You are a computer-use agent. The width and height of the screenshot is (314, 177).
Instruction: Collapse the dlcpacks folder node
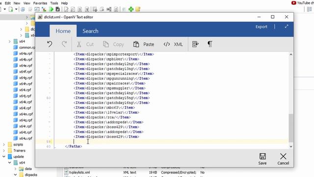click(x=15, y=175)
